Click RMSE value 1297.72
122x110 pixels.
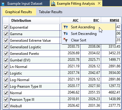pyautogui.click(x=114, y=86)
